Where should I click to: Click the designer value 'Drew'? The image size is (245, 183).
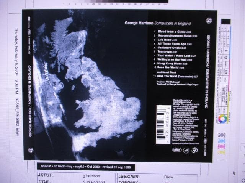point(168,177)
